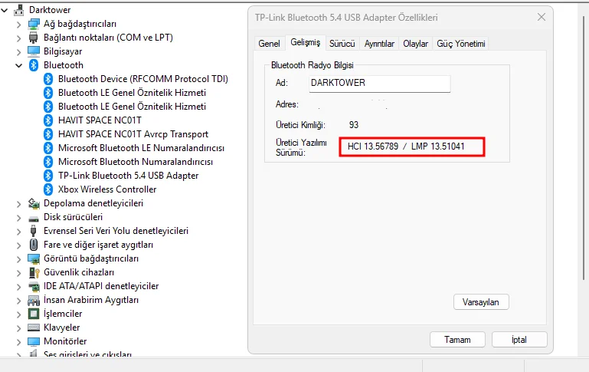Click the Ad field containing DARKTOWER
The image size is (589, 372).
(x=378, y=83)
